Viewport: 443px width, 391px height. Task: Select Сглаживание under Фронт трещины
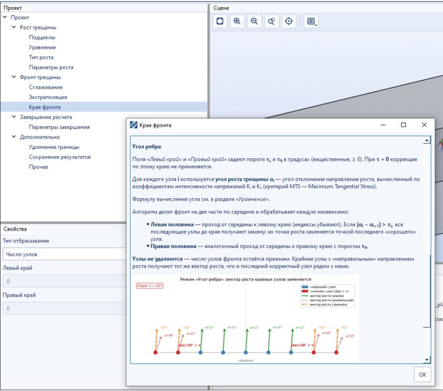coord(46,87)
